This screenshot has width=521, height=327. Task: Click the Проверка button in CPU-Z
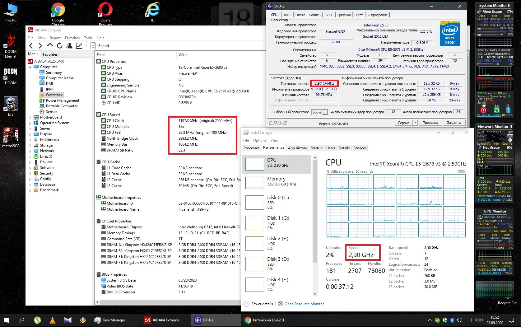pos(430,123)
